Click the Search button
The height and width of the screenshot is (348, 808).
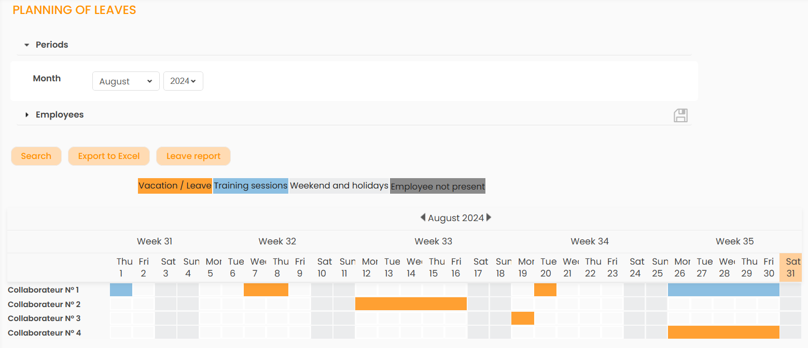[x=36, y=156]
